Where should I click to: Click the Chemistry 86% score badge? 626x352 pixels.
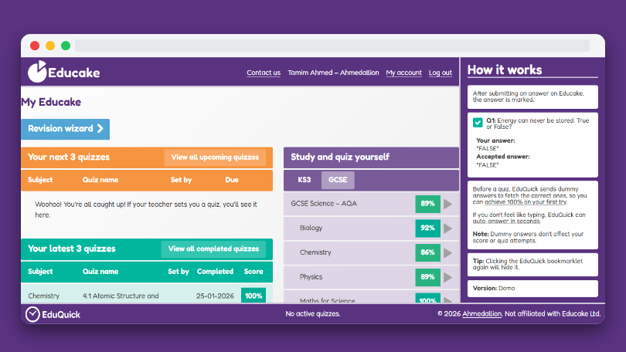pyautogui.click(x=427, y=252)
